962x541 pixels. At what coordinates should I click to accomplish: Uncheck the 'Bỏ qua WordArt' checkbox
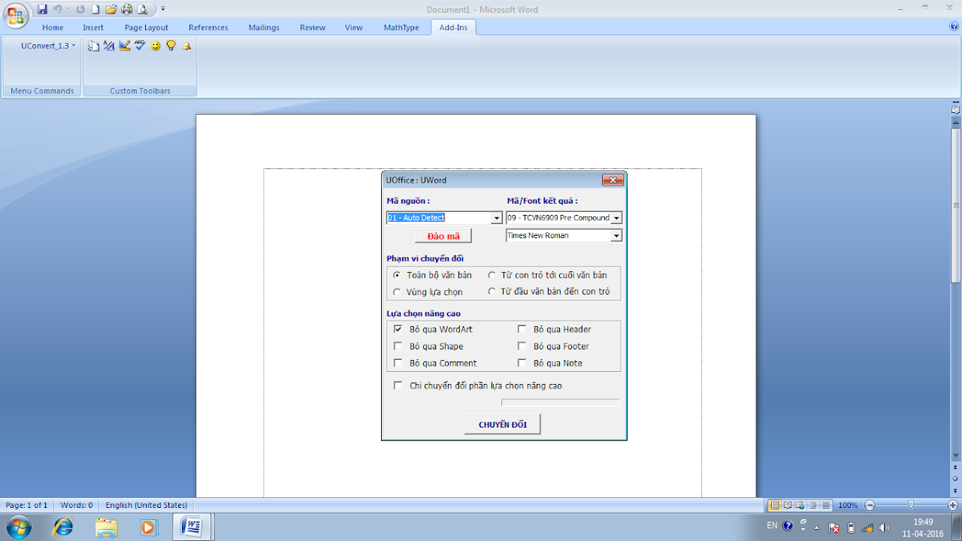tap(398, 329)
